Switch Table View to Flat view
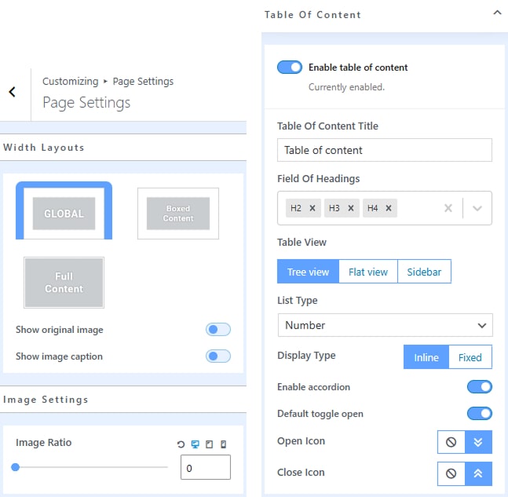Viewport: 508px width, 497px height. point(367,272)
